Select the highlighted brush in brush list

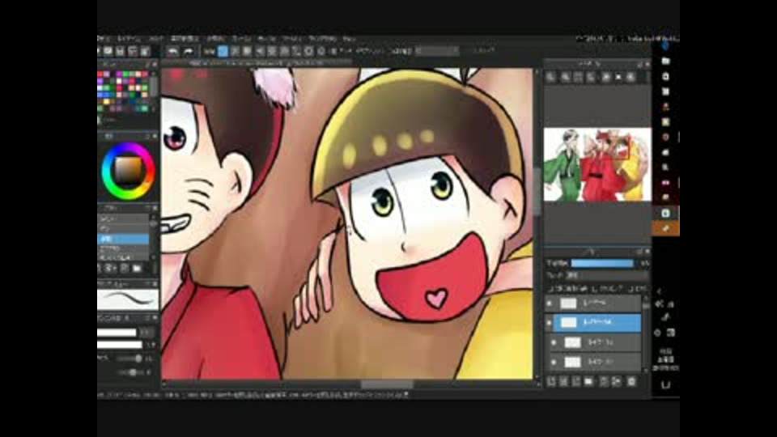tap(123, 239)
